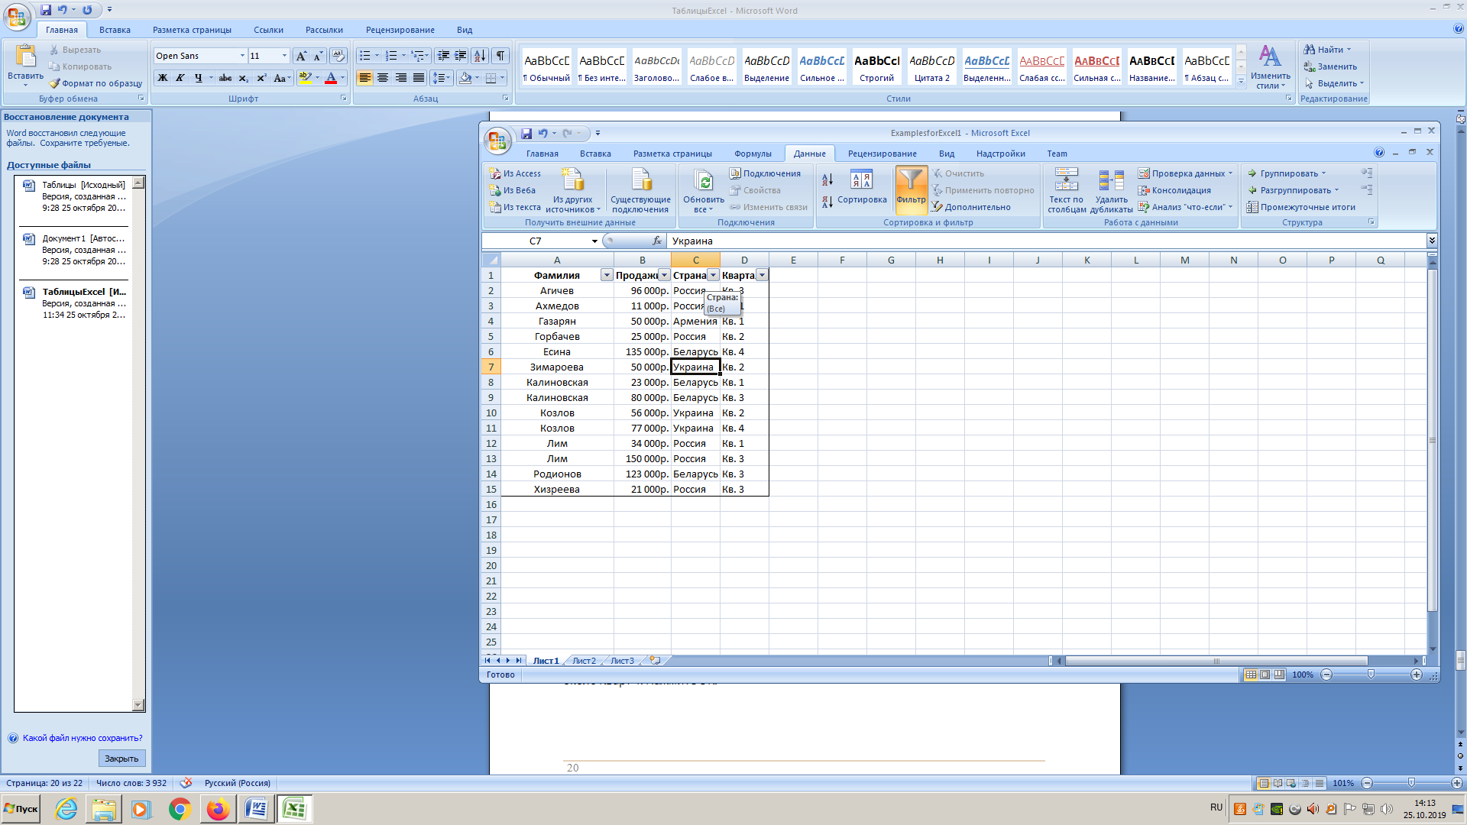1467x825 pixels.
Task: Open the Квартал column filter dropdown
Action: [762, 276]
